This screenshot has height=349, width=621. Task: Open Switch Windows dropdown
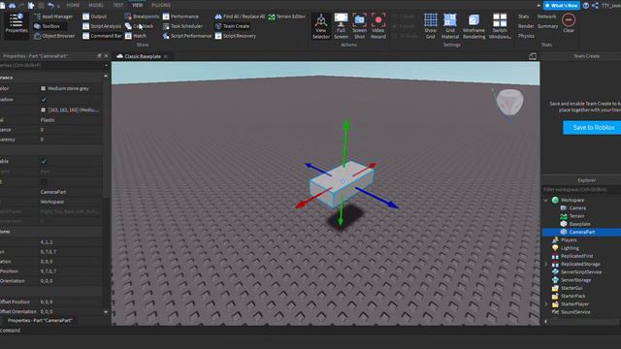coord(500,26)
